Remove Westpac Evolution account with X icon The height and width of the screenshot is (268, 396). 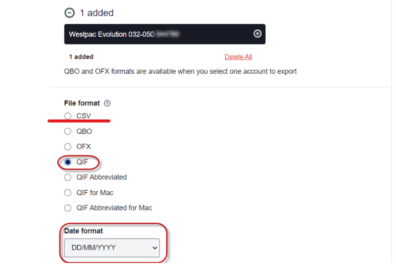pos(257,34)
